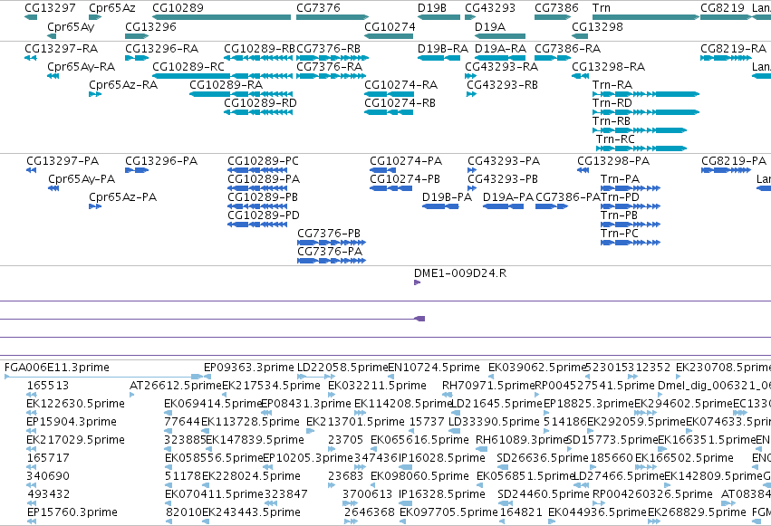Select the CG43293-RA transcript label
771x526 pixels.
point(502,67)
